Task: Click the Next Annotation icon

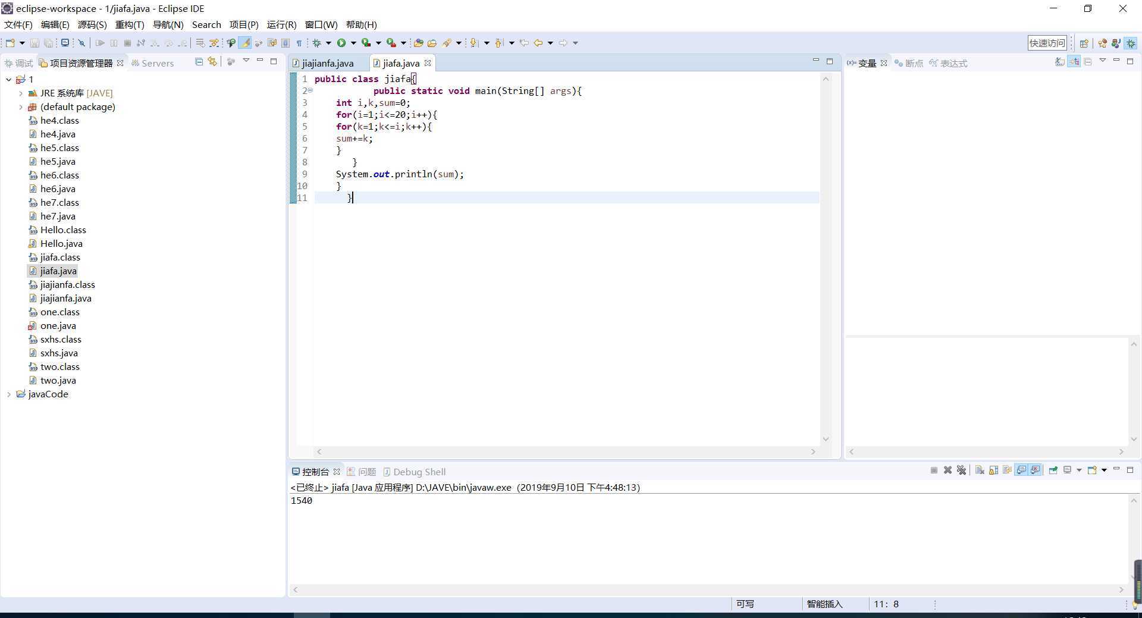Action: pos(473,43)
